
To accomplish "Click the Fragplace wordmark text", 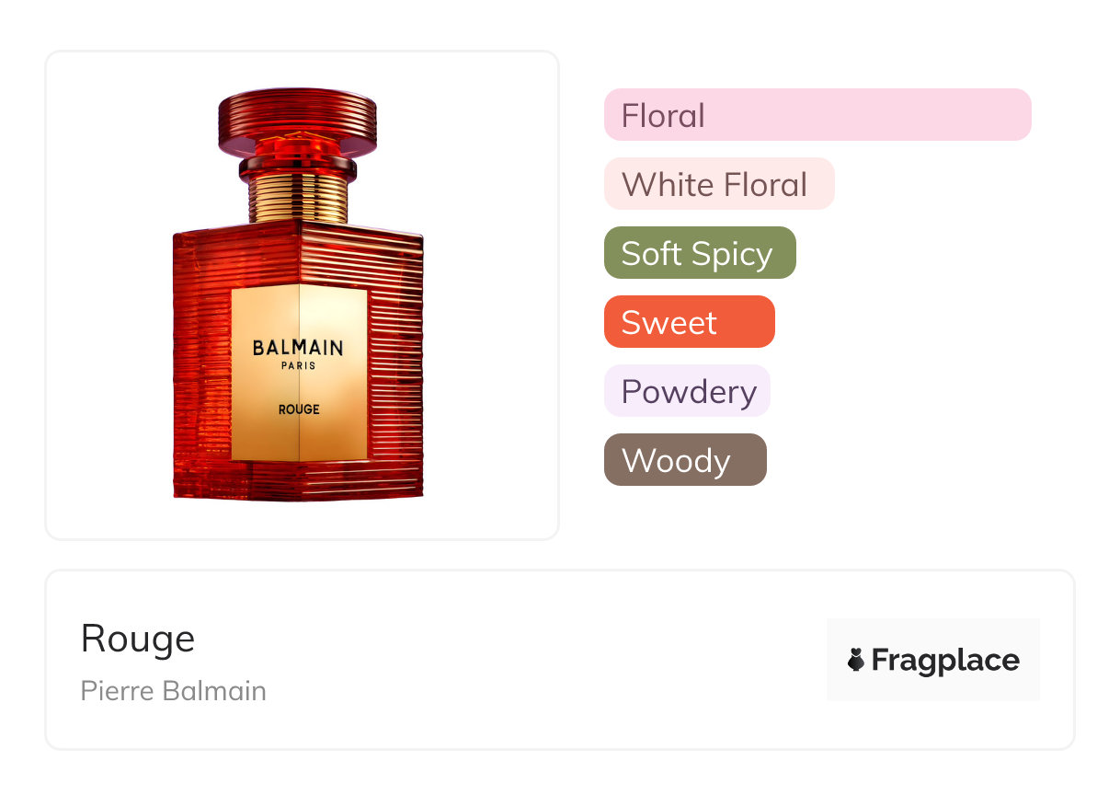I will (945, 660).
